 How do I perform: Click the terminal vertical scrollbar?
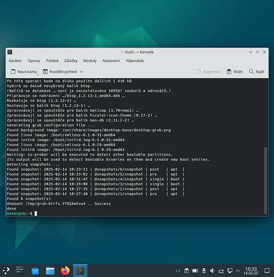click(266, 181)
